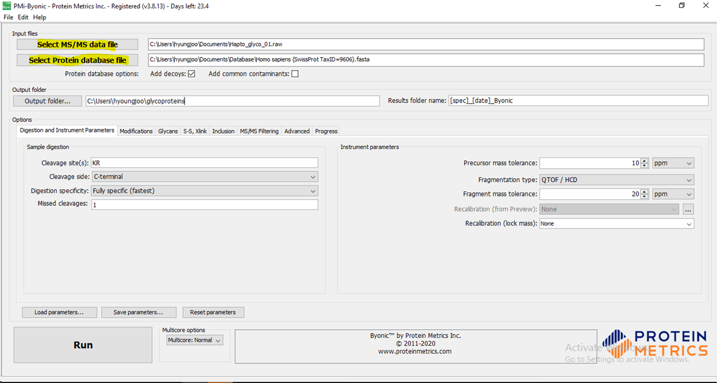This screenshot has height=383, width=717.
Task: Open the Edit menu
Action: point(23,17)
